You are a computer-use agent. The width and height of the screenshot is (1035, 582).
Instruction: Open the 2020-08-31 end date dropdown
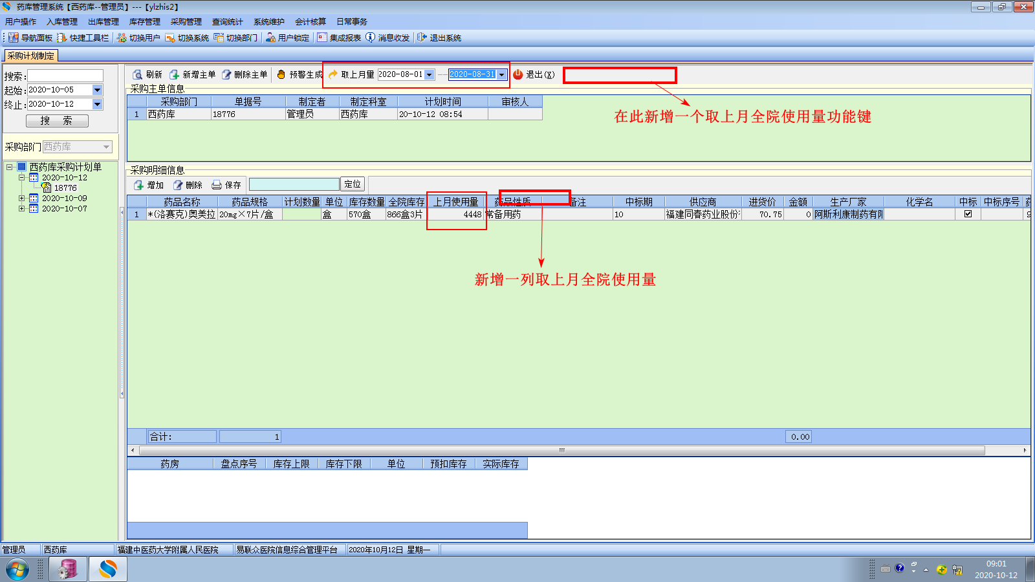pos(501,75)
